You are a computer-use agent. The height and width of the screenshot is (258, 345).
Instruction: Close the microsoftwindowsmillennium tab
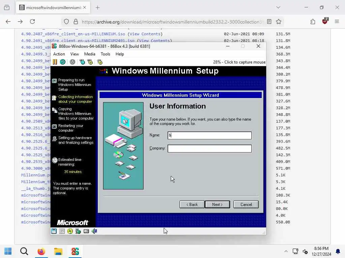pos(85,7)
